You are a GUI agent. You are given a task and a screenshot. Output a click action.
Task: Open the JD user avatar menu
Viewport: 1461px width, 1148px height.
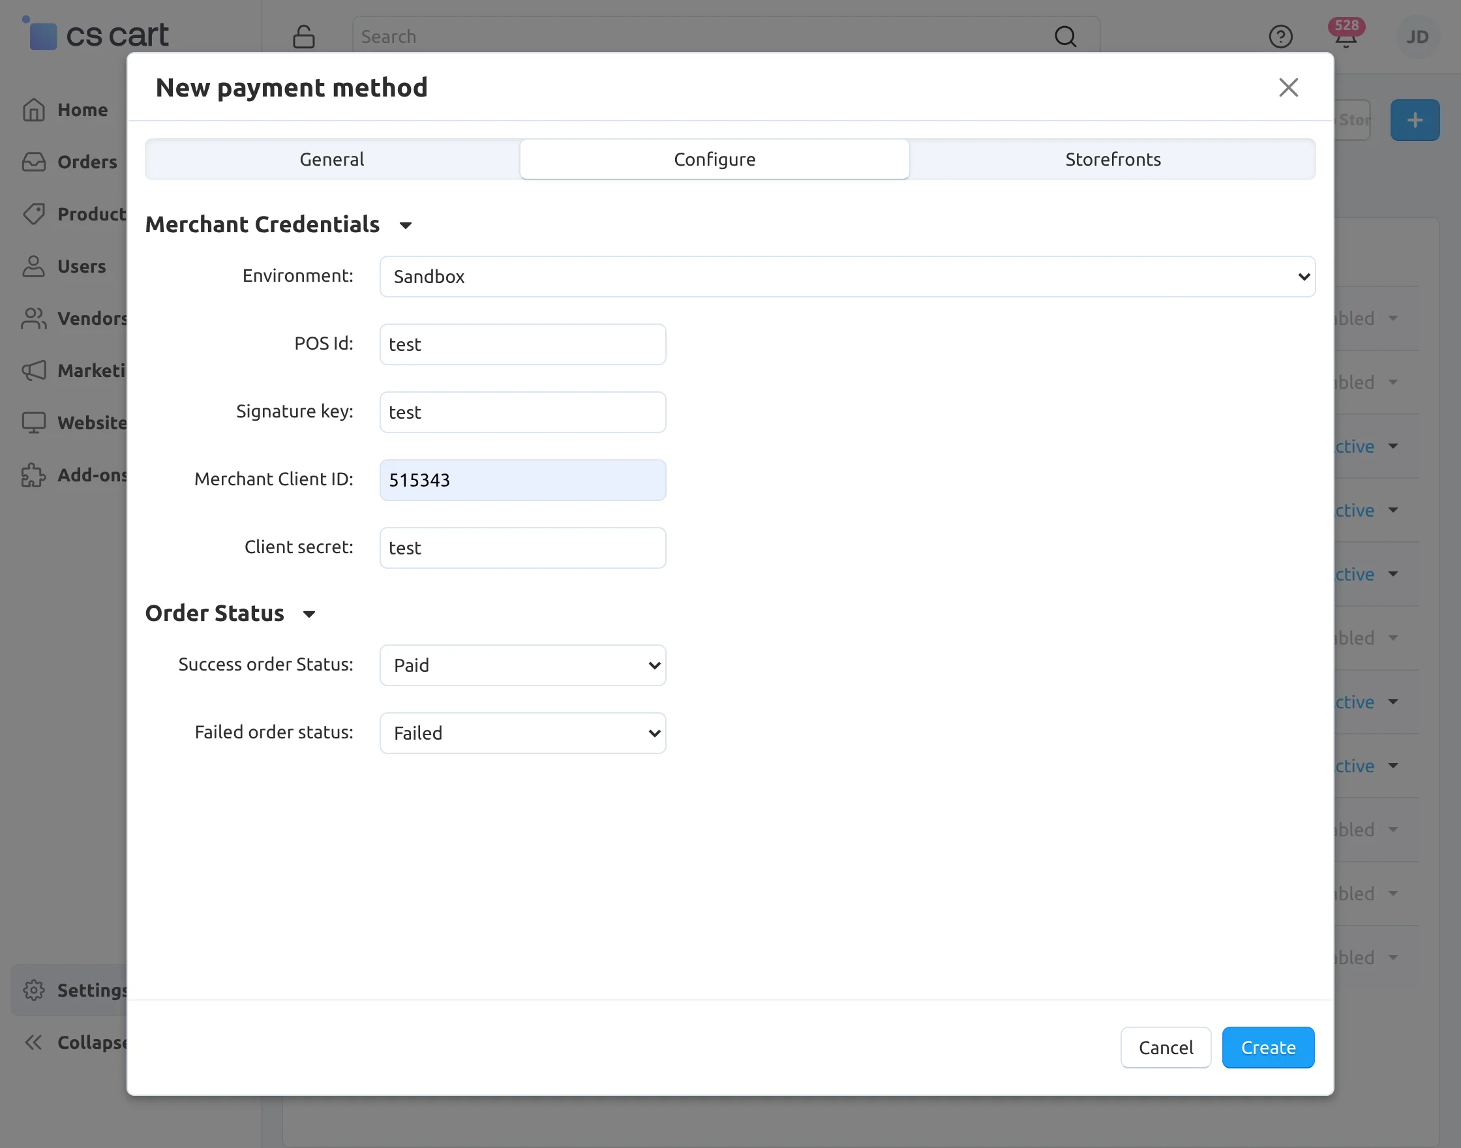tap(1417, 37)
